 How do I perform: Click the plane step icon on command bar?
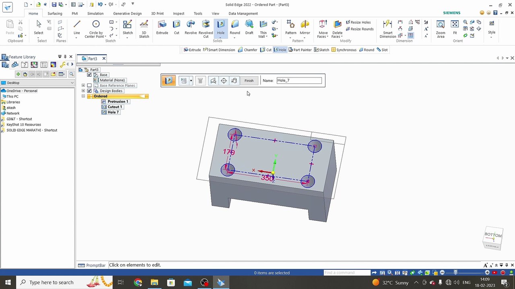(x=213, y=81)
